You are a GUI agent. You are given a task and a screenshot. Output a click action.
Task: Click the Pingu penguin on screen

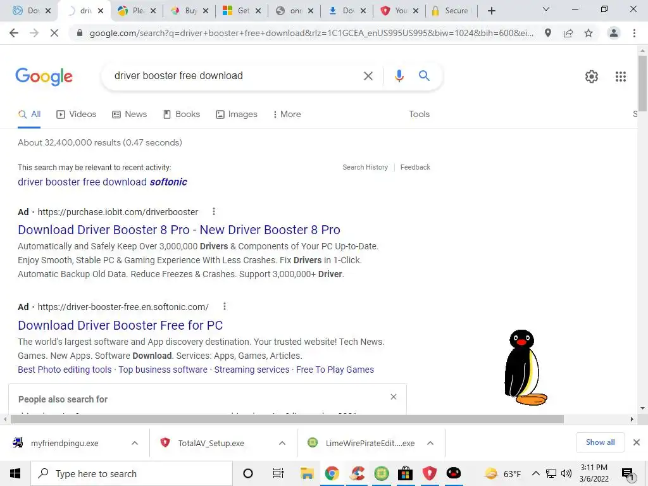point(525,368)
